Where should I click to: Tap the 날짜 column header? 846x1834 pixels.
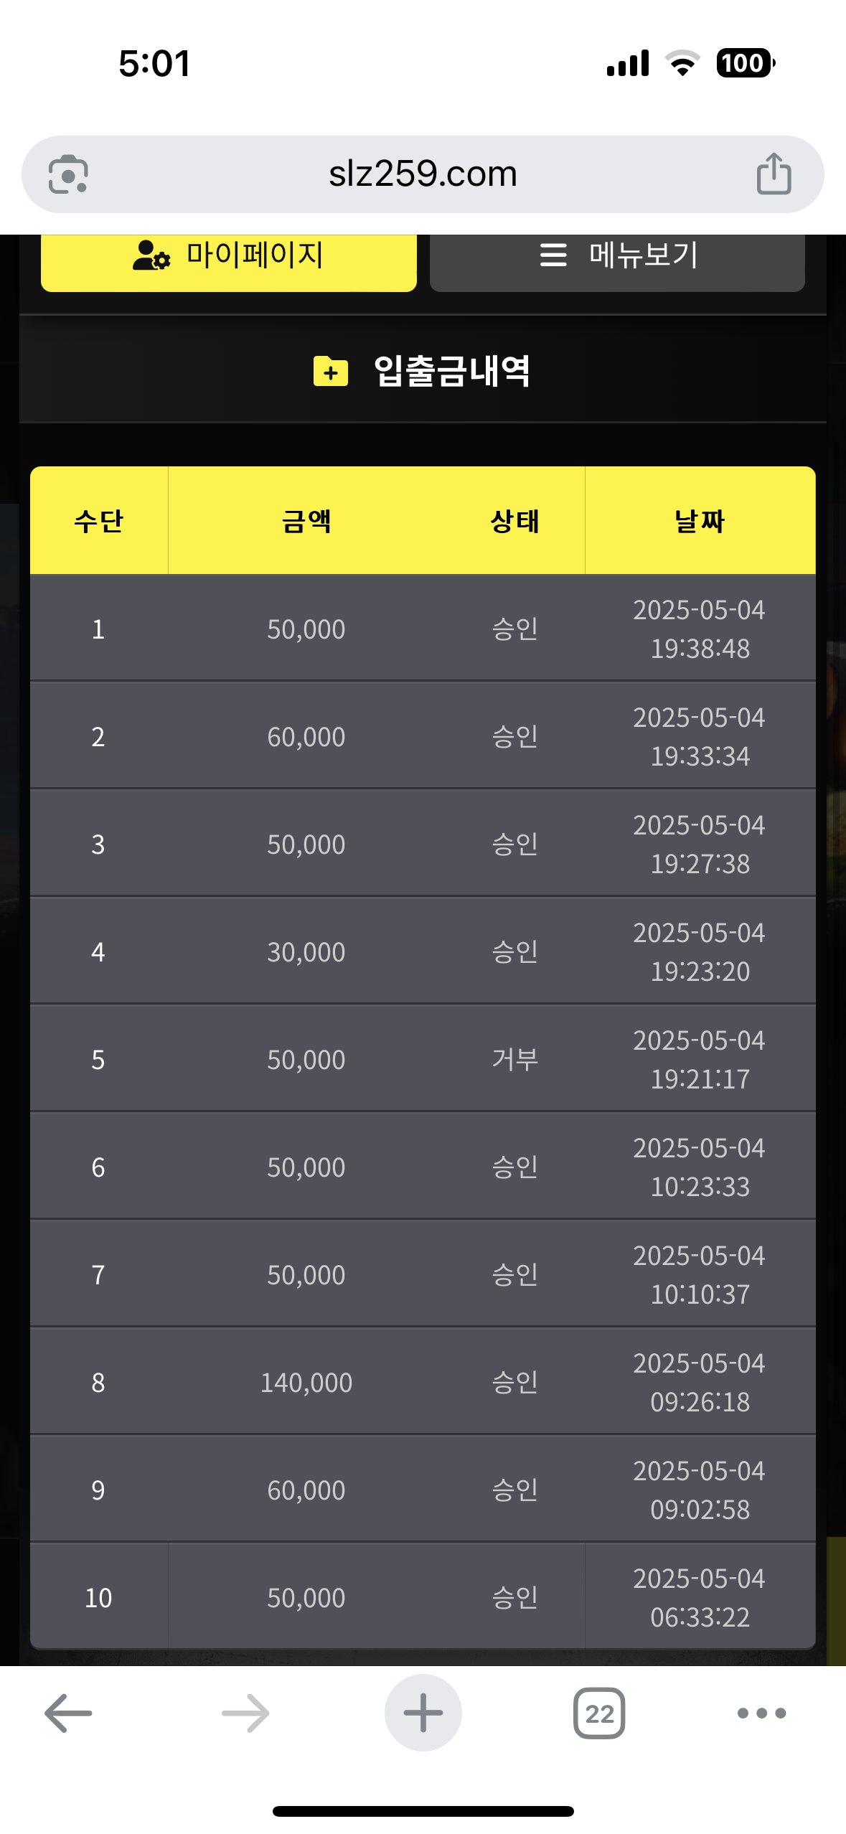point(700,521)
